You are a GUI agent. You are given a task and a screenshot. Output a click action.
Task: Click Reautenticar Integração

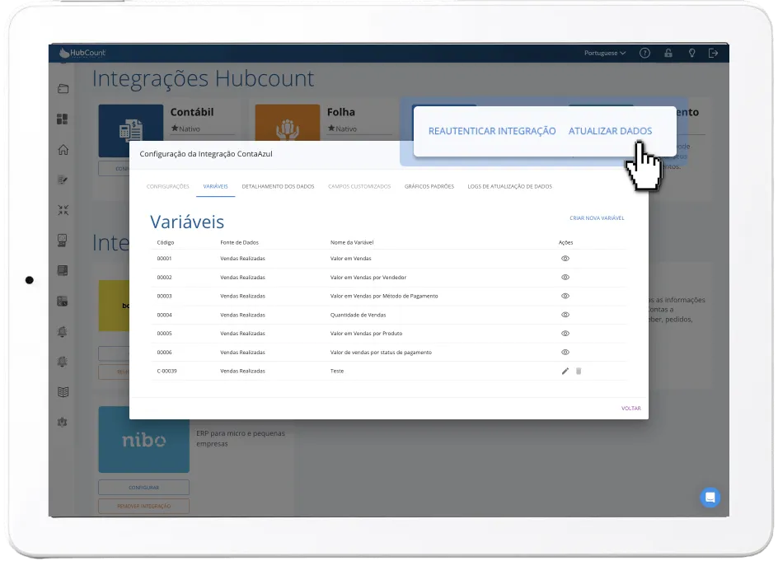(492, 131)
